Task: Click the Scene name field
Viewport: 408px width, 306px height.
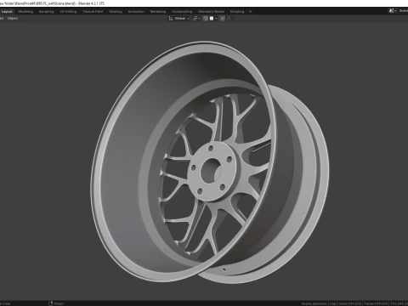Action: pyautogui.click(x=403, y=11)
